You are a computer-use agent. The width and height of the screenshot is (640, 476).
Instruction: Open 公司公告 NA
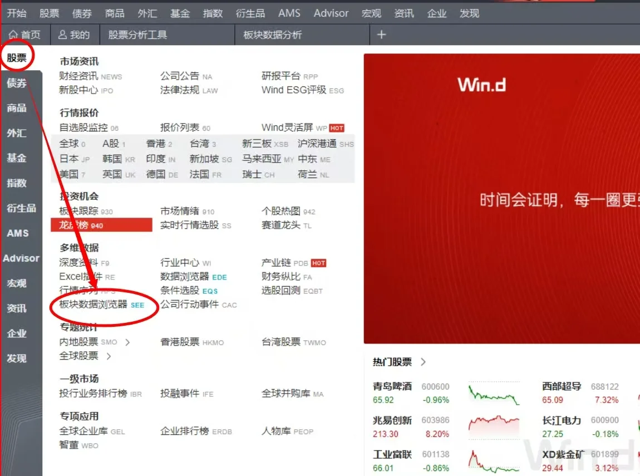[x=186, y=76]
